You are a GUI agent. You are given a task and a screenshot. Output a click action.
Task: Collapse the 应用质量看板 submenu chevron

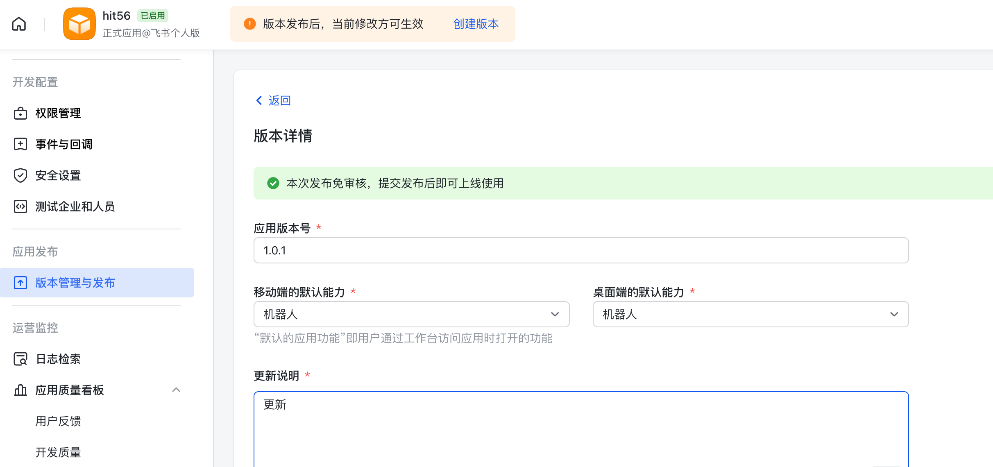pos(176,390)
